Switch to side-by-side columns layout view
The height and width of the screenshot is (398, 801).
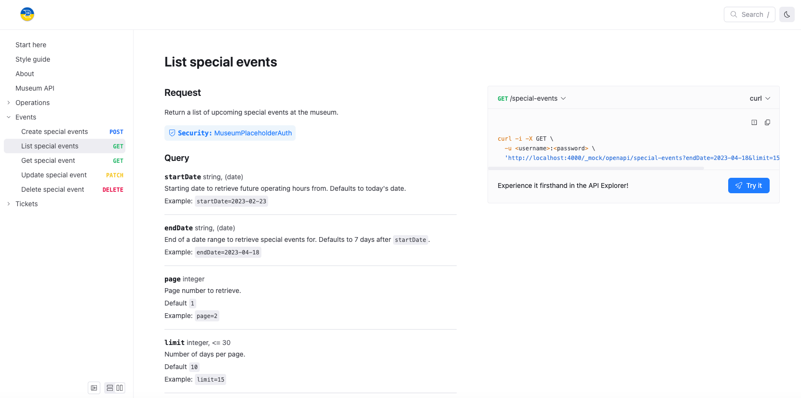pyautogui.click(x=120, y=388)
